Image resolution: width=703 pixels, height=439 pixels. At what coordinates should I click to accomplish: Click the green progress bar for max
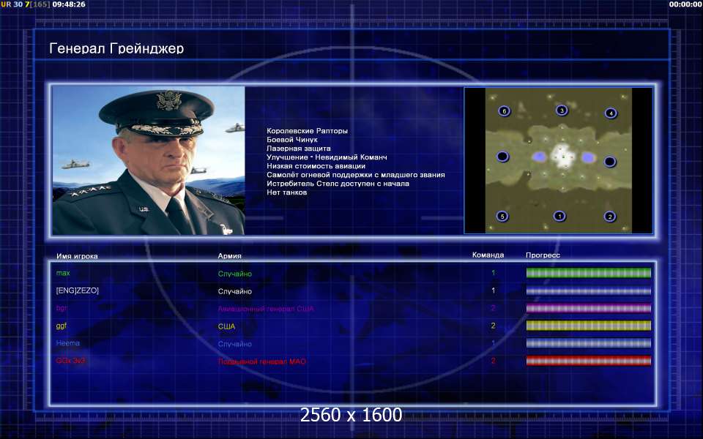[x=588, y=273]
